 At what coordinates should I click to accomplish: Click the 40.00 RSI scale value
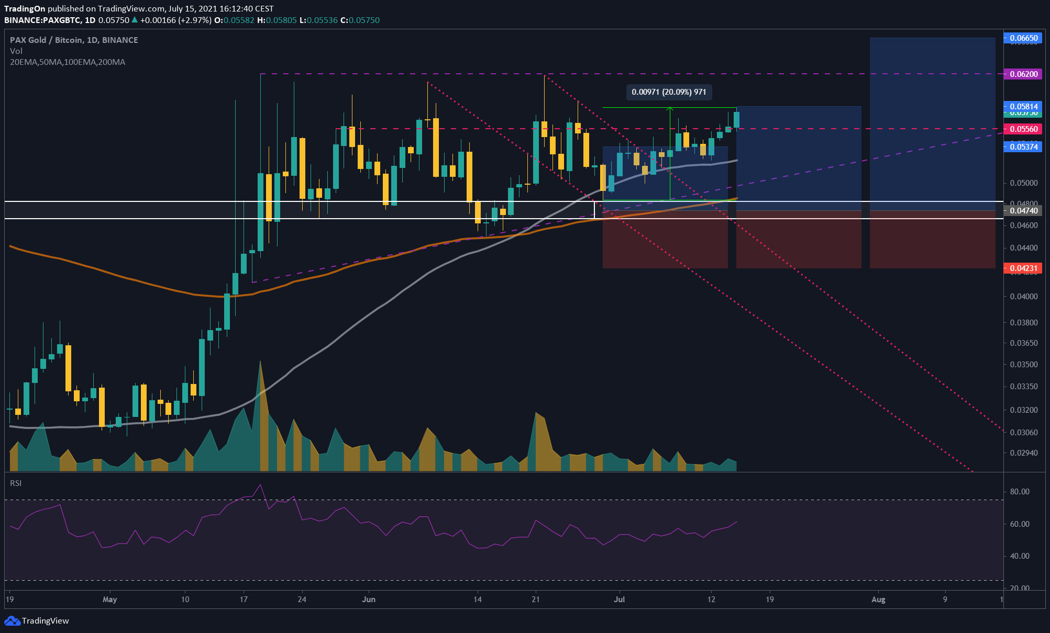click(1020, 556)
